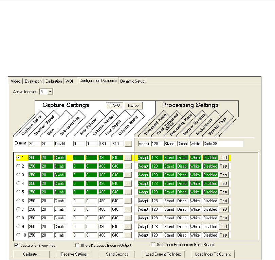This screenshot has width=275, height=260.
Task: Click Test button for index 4
Action: pos(224,184)
